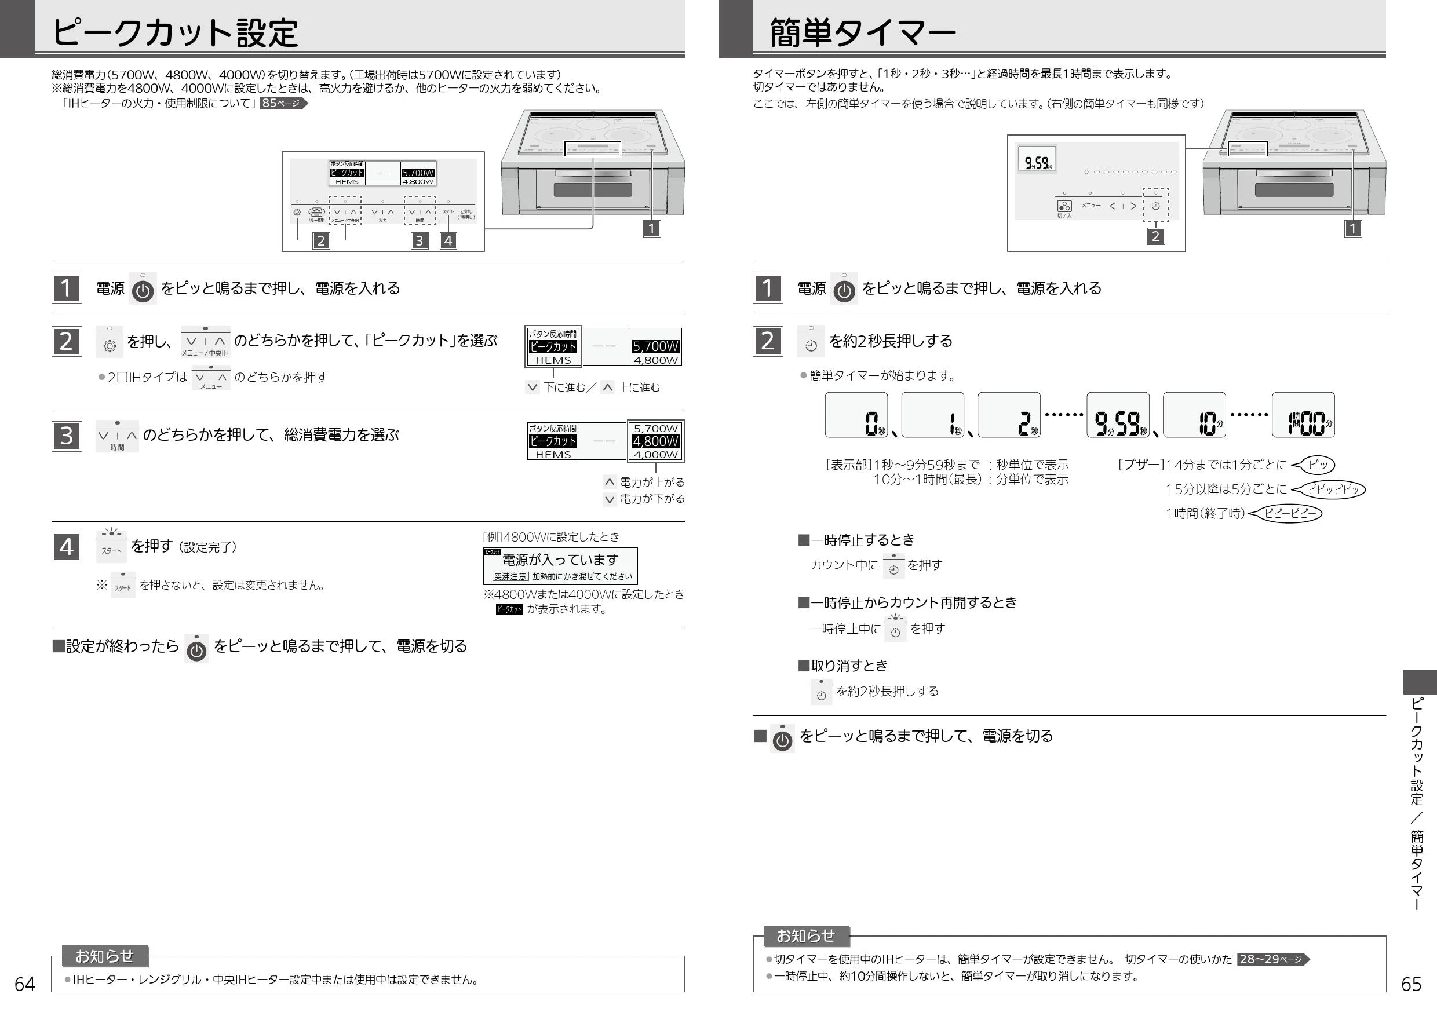
Task: Click the step 2 display showing 5,700W highlighted
Action: 603,346
